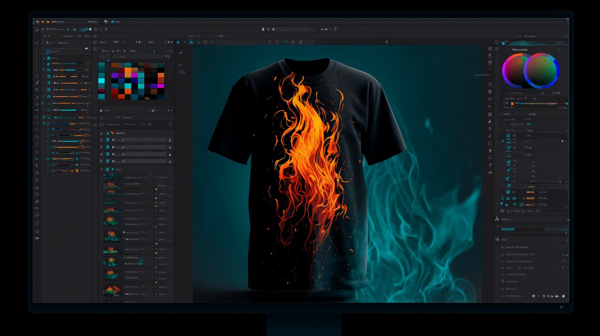
Task: Pick the magenta swatch in the color grid
Action: [x=134, y=75]
